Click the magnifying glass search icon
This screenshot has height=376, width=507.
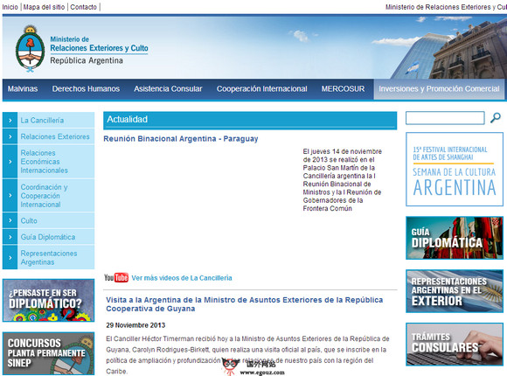496,118
